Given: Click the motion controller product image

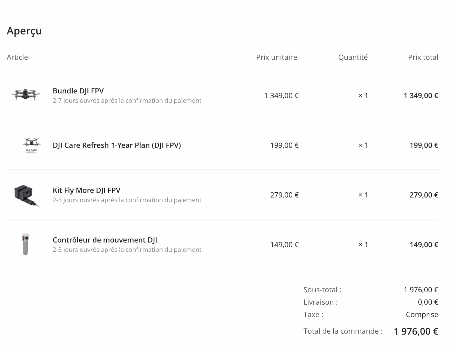Looking at the screenshot, I should (25, 244).
